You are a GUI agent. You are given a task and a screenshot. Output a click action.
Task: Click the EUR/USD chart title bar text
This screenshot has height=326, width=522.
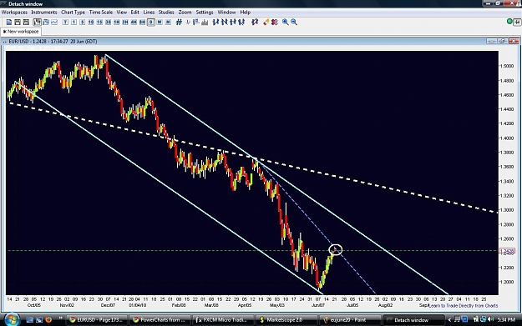tap(53, 42)
